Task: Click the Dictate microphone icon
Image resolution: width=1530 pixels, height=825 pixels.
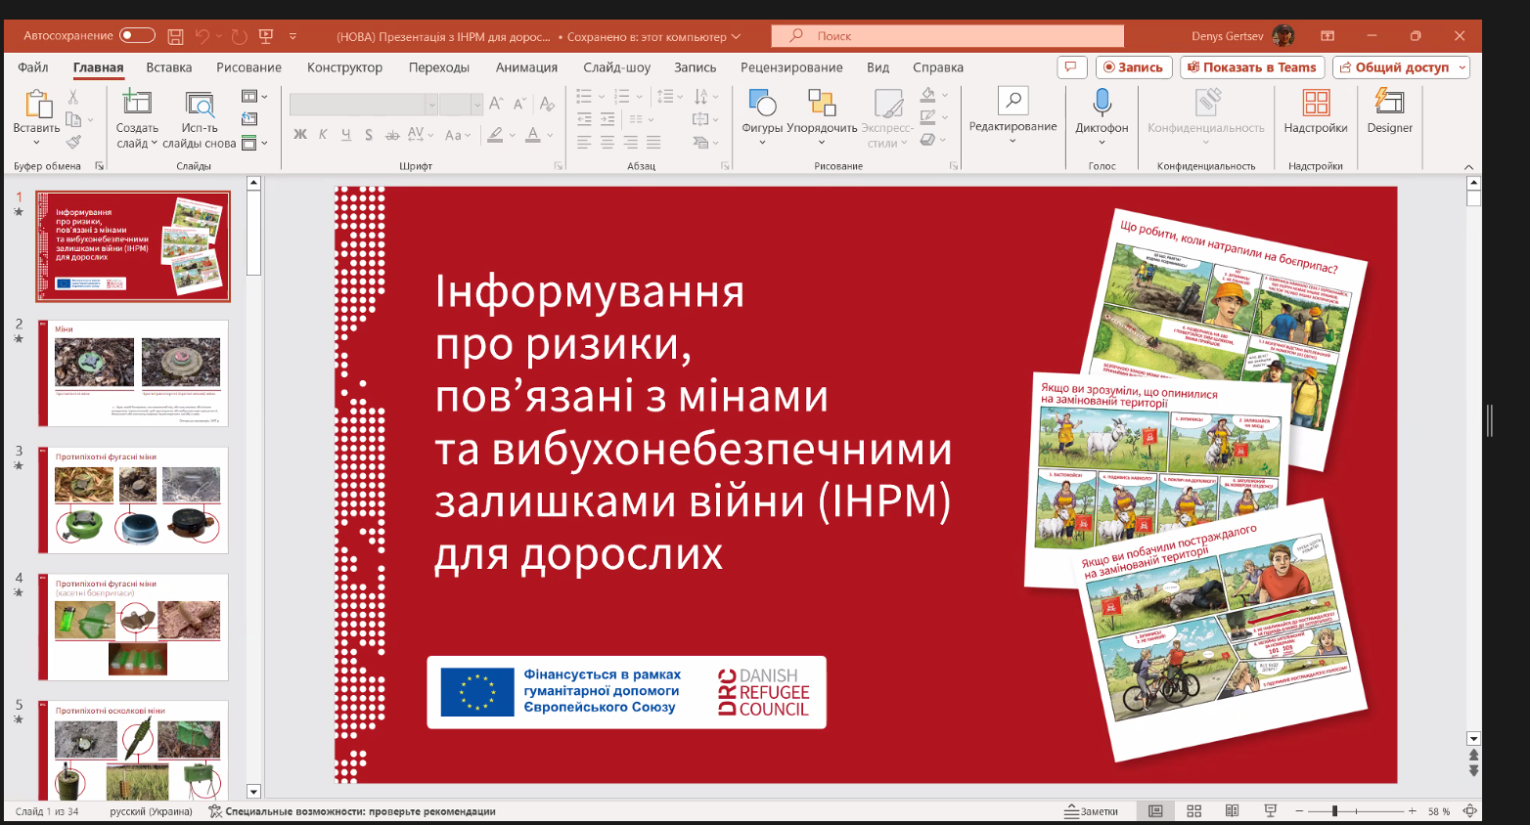Action: click(1102, 104)
